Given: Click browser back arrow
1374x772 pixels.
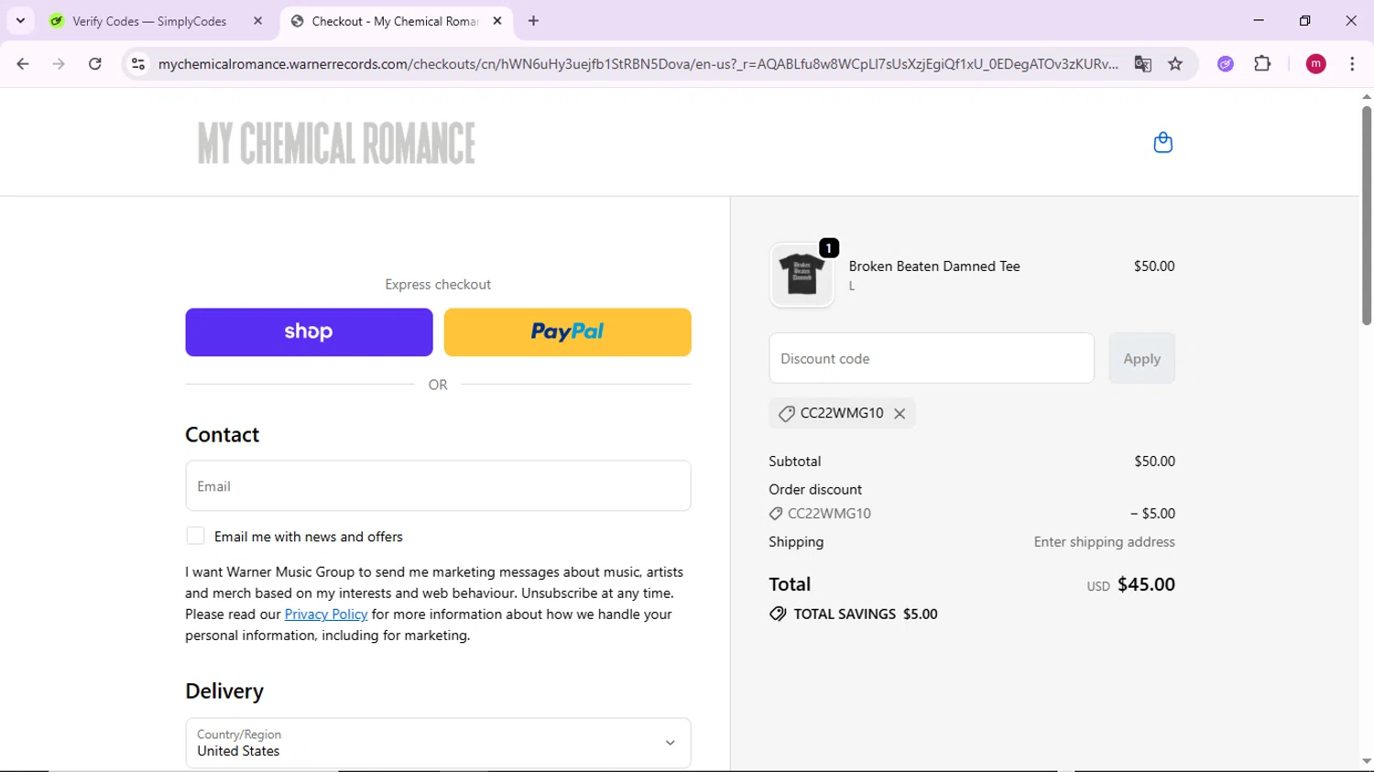Looking at the screenshot, I should (23, 64).
